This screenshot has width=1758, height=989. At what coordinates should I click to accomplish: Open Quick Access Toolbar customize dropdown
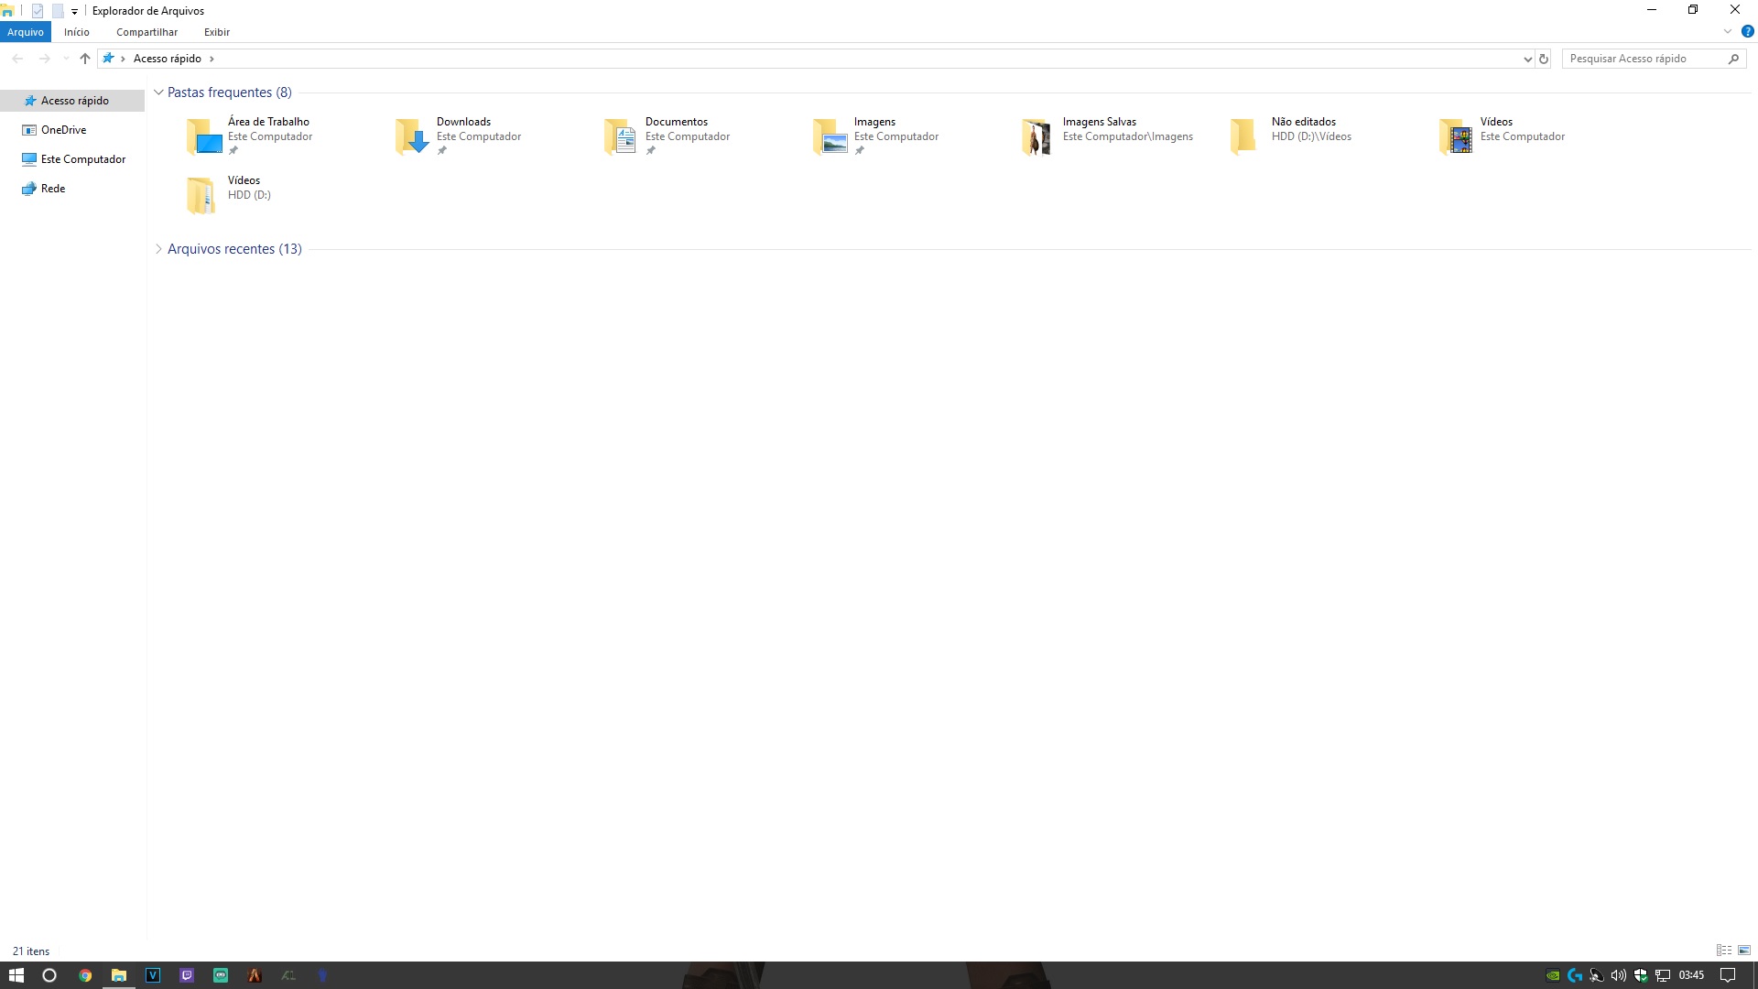pos(74,12)
